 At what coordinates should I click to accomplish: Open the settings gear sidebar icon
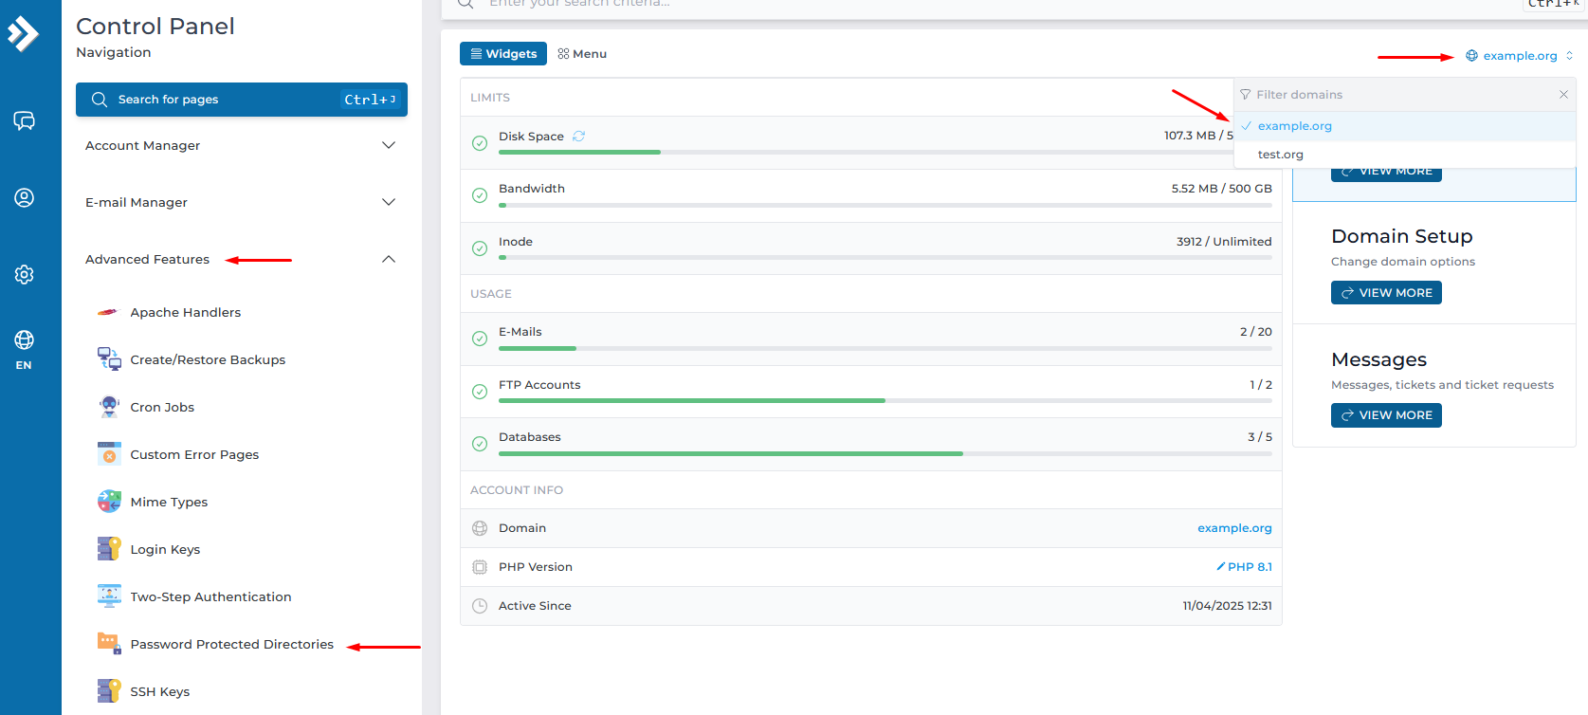pos(24,274)
